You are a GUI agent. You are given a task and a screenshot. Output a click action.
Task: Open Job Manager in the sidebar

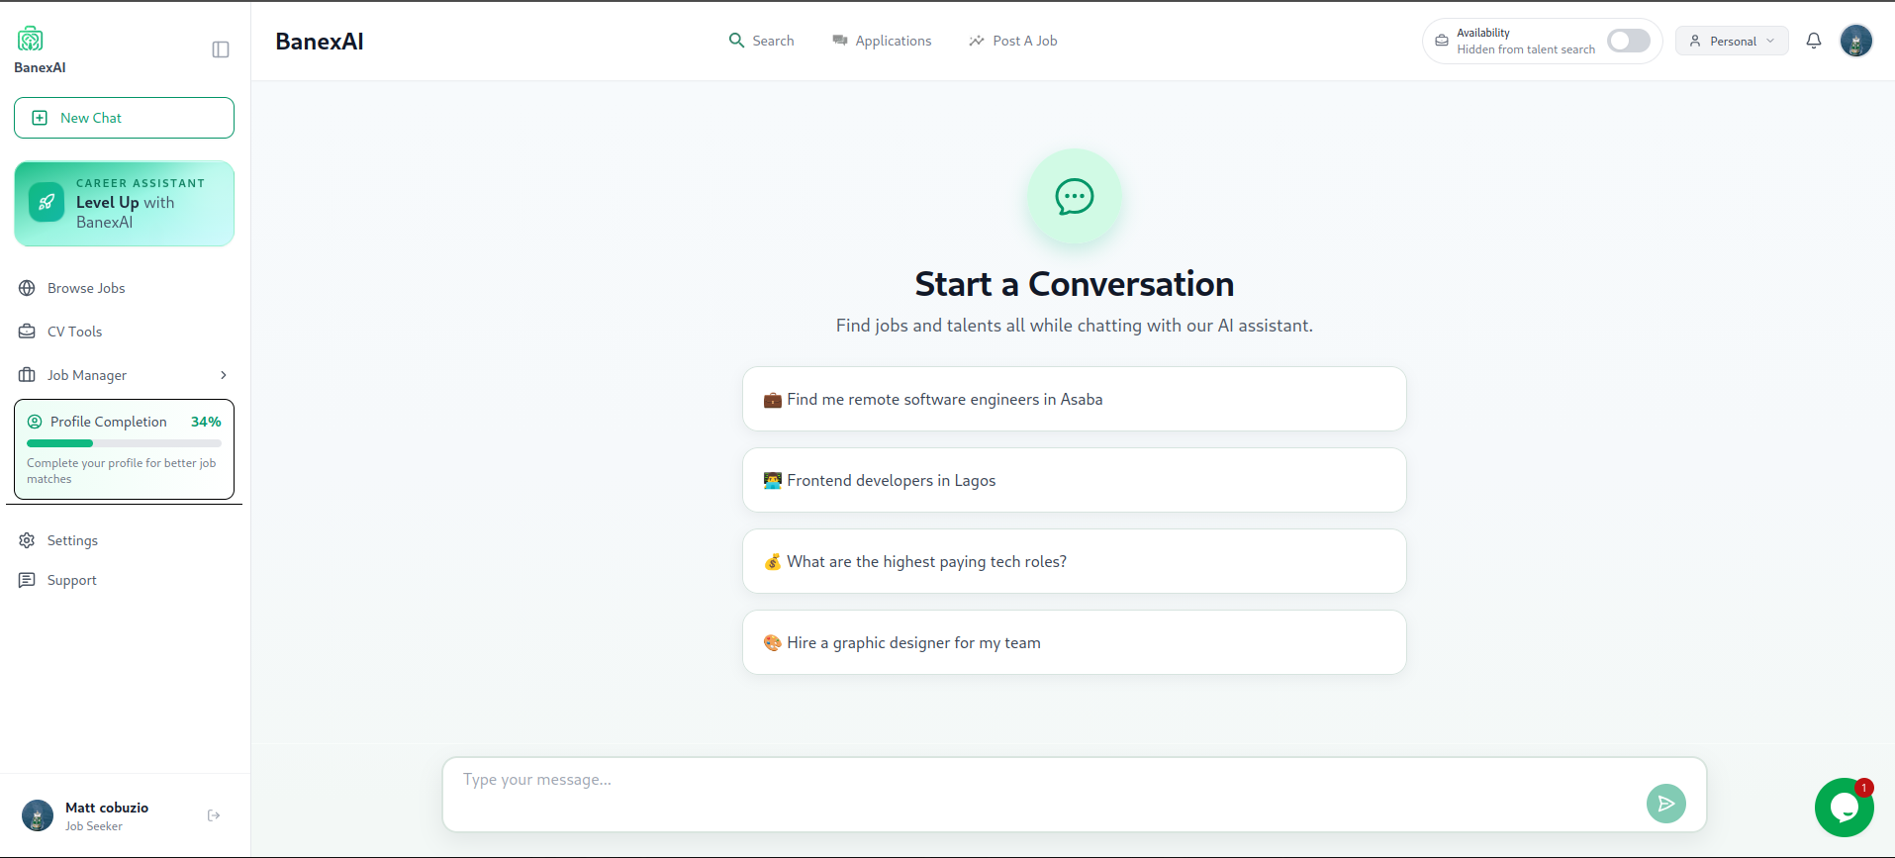coord(124,375)
